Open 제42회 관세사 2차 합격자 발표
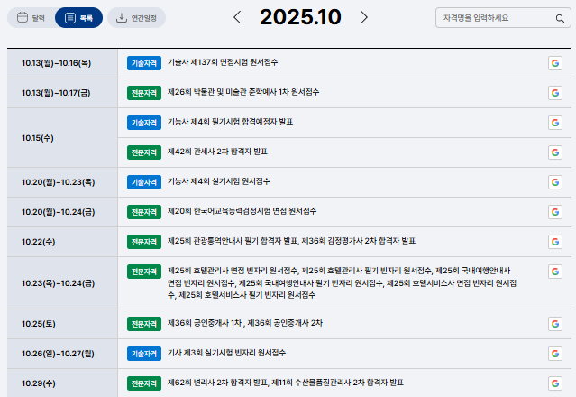 [x=217, y=152]
